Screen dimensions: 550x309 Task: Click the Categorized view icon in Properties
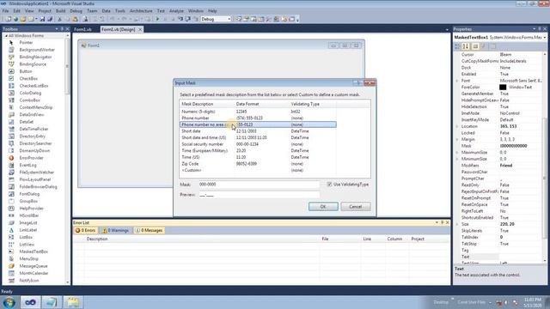coord(457,45)
